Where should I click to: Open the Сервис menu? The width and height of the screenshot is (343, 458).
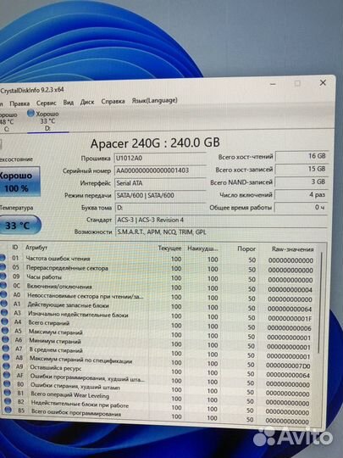(46, 103)
